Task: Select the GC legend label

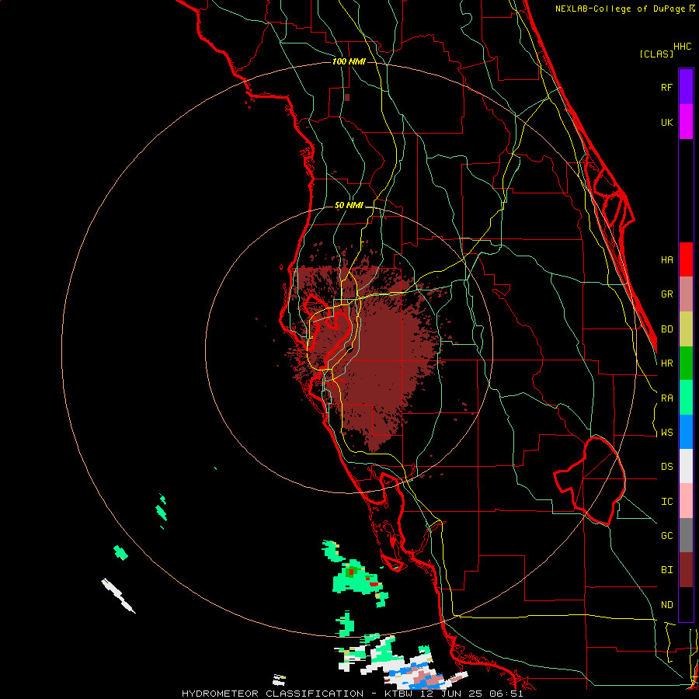Action: click(666, 536)
